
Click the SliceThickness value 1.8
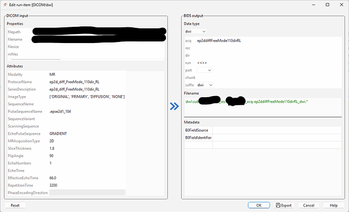[x=52, y=148]
